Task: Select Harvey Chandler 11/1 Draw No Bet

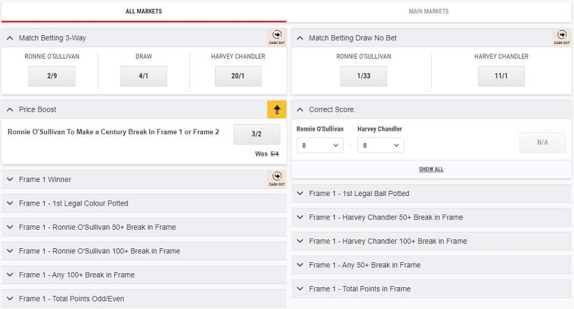Action: 501,76
